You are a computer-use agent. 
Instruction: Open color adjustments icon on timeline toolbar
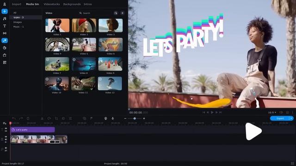click(x=63, y=119)
